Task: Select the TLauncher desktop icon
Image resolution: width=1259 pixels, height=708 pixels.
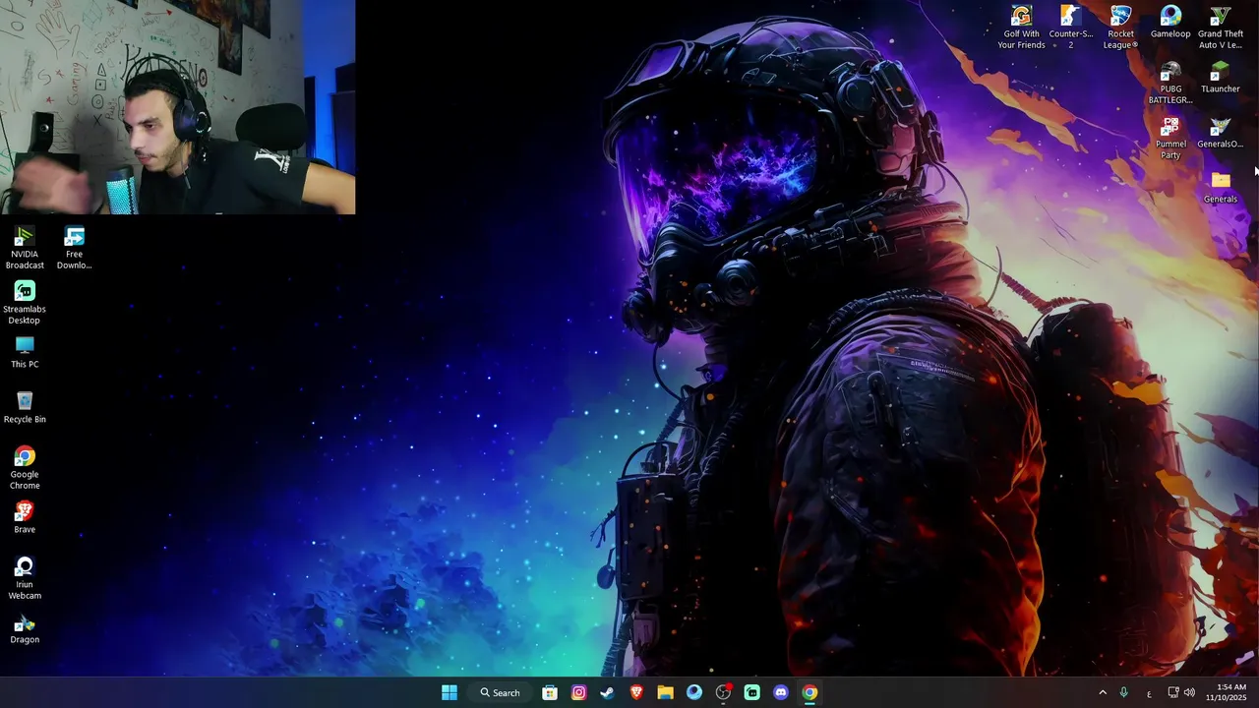Action: [x=1220, y=78]
